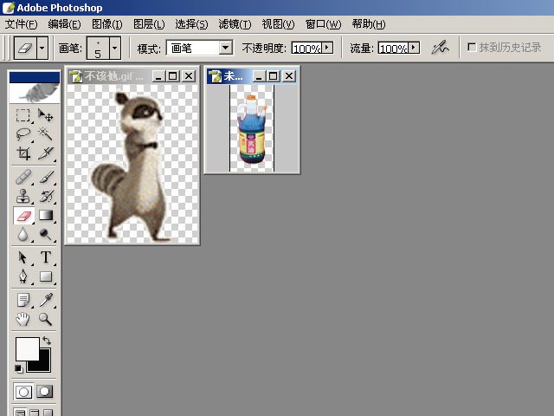Select the Dodge tool
Viewport: 554px width, 416px height.
click(45, 234)
